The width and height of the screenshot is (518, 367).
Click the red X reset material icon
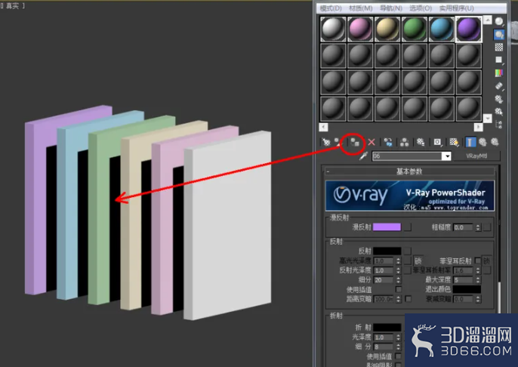click(372, 143)
